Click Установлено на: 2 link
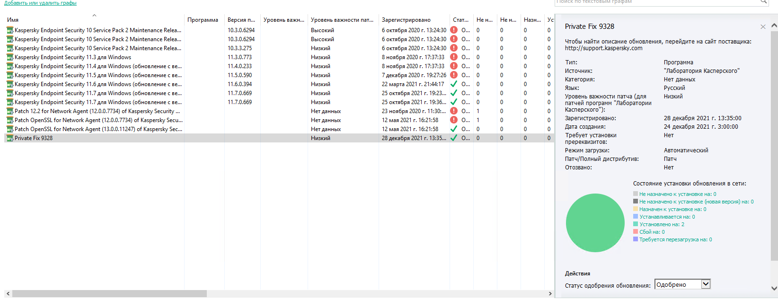The height and width of the screenshot is (300, 778). (x=662, y=224)
